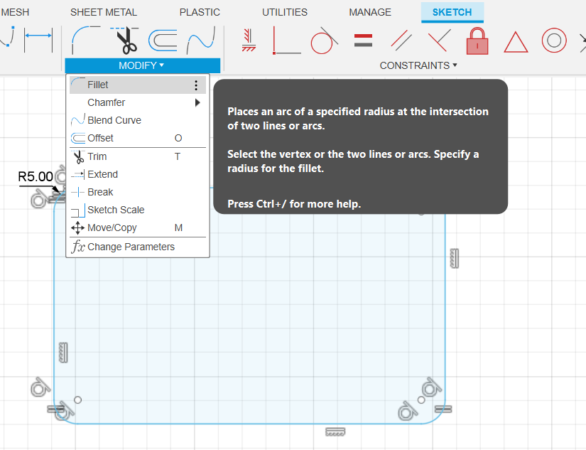Screen dimensions: 586x450
Task: Expand the Chamfer submenu arrow
Action: (x=197, y=102)
